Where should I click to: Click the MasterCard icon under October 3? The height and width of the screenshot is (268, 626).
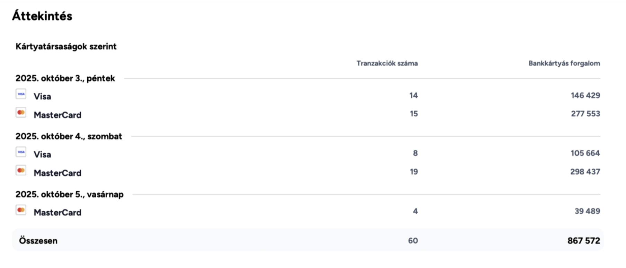pyautogui.click(x=21, y=113)
